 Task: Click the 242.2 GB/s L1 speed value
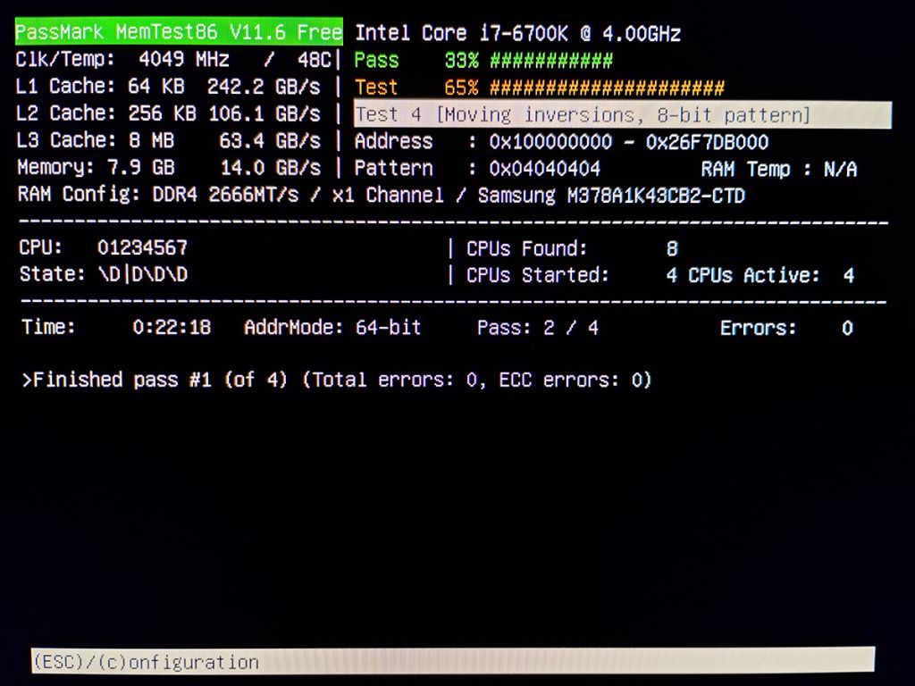point(264,87)
